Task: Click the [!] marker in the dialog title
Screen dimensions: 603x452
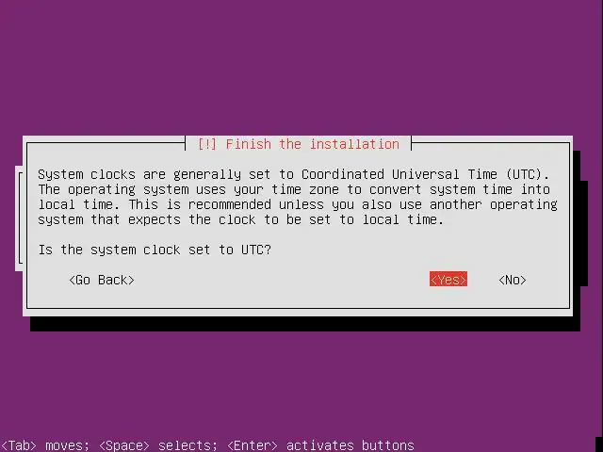Action: click(207, 144)
